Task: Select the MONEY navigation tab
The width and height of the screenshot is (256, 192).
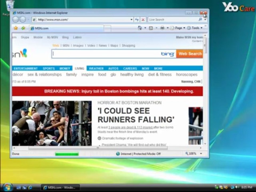Action: [x=65, y=69]
